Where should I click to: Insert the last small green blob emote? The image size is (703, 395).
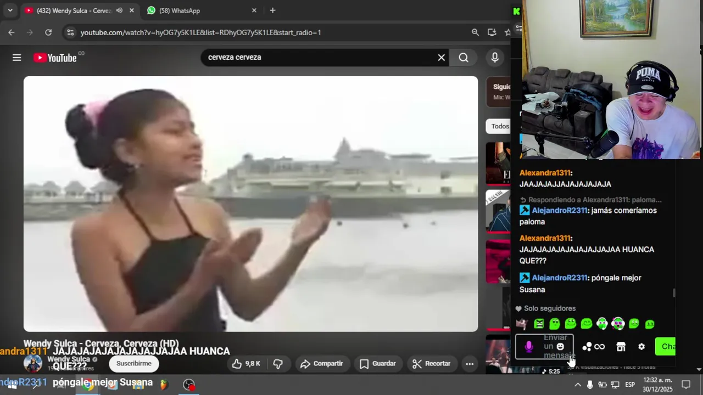point(650,324)
